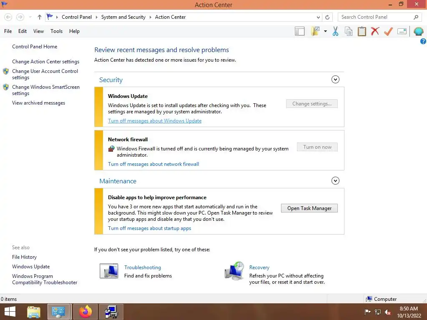Open View archived messages
This screenshot has width=427, height=320.
38,103
